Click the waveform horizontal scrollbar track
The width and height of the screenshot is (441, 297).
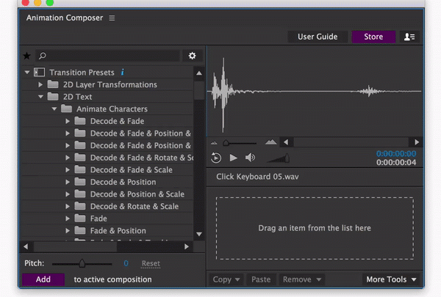pyautogui.click(x=351, y=142)
